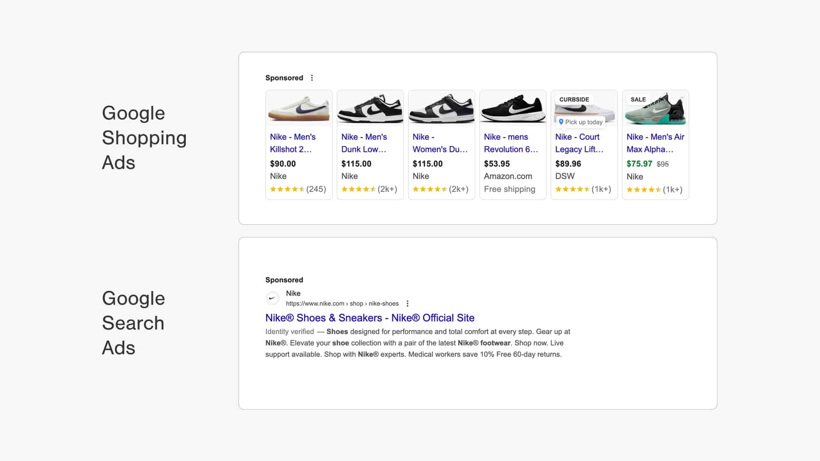This screenshot has width=820, height=461.
Task: Open the three-dot menu next to nike.com URL
Action: tap(407, 303)
